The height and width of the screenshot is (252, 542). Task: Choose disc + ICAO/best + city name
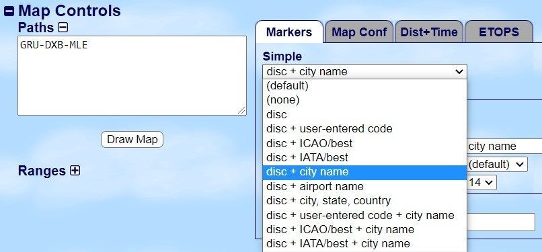coord(364,230)
